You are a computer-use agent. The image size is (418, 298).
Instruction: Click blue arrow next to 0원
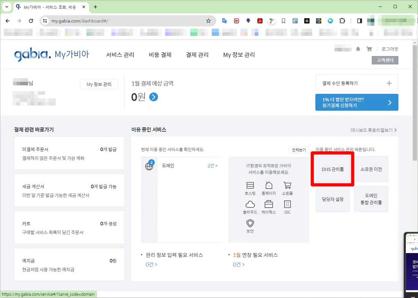(153, 97)
